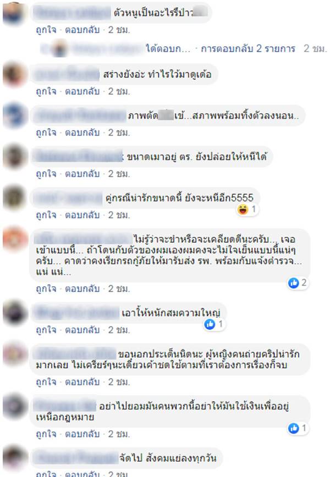The width and height of the screenshot is (330, 477).
Task: Open avatar next to ภาพตัด comment
Action: click(x=14, y=115)
